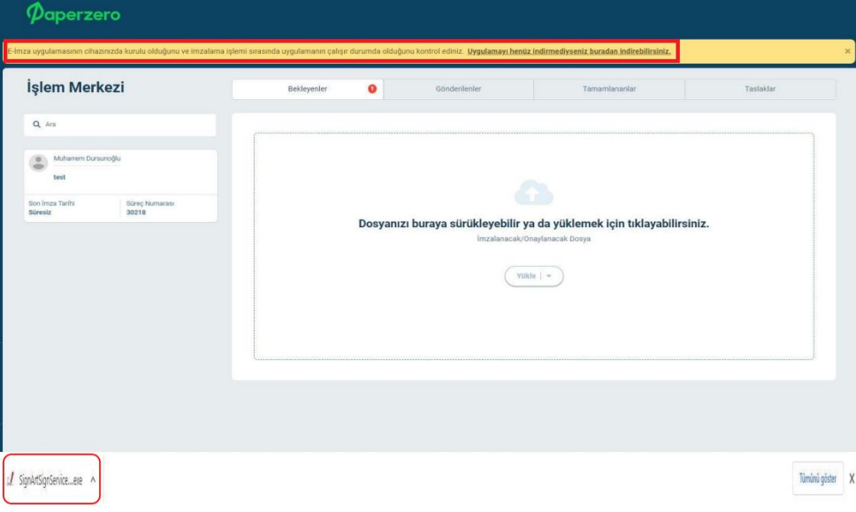This screenshot has height=512, width=856.
Task: Focus the Ara search field
Action: (124, 125)
